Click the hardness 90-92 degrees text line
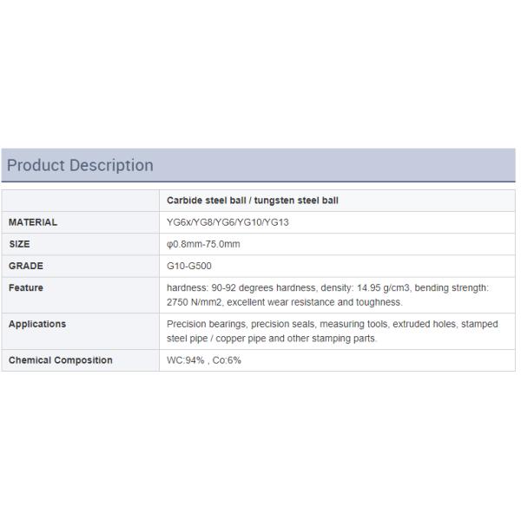This screenshot has width=521, height=521. click(327, 287)
